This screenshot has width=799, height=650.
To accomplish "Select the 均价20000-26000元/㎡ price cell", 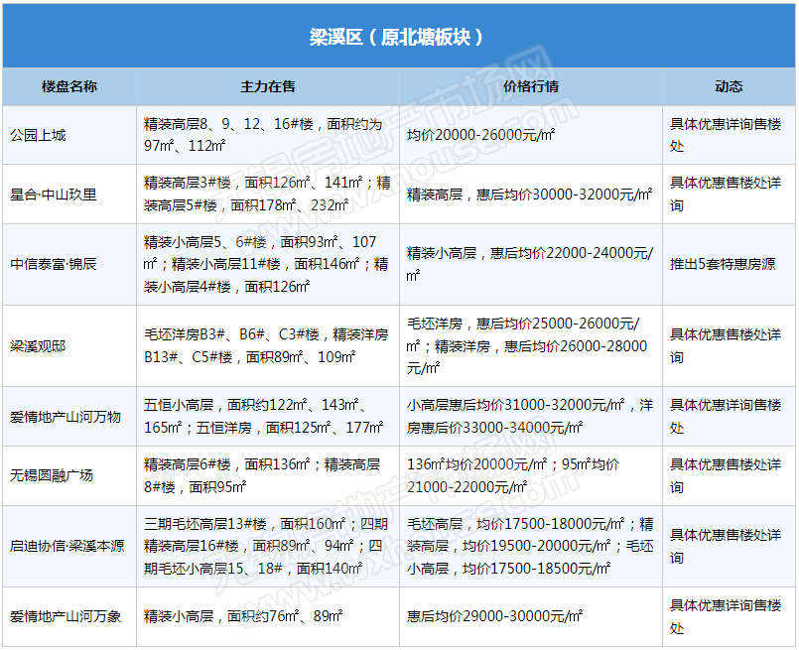I will coord(481,135).
